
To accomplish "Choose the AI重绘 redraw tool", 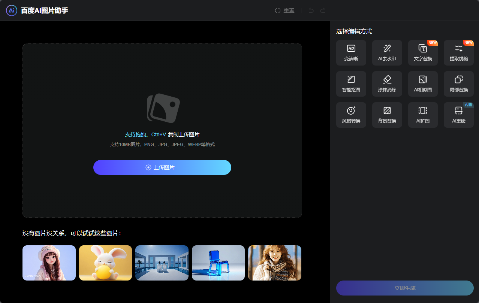I will 458,115.
